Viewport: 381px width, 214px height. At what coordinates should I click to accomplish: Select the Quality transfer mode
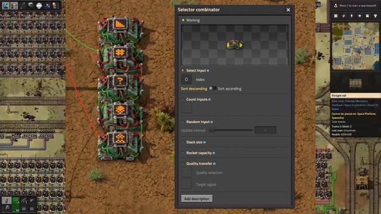183,163
